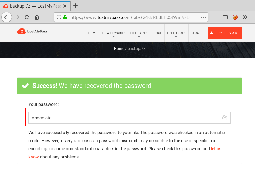
Task: Follow the 'let us know' link
Action: click(x=216, y=149)
